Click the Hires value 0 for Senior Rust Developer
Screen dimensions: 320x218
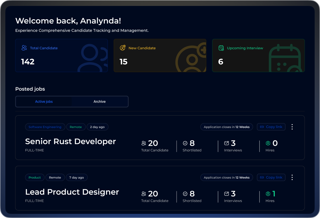tap(275, 143)
